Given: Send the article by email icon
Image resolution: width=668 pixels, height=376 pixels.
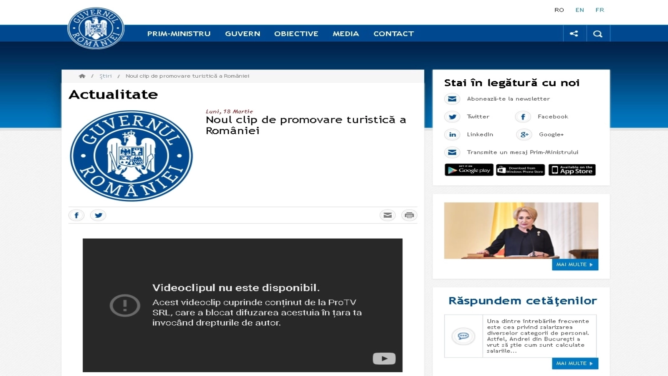Looking at the screenshot, I should coord(387,215).
